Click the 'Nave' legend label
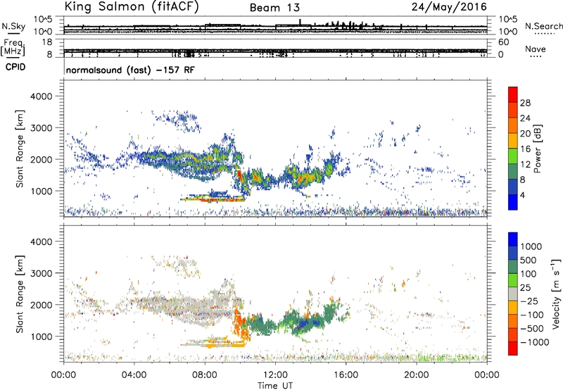Image resolution: width=563 pixels, height=390 pixels. point(536,49)
